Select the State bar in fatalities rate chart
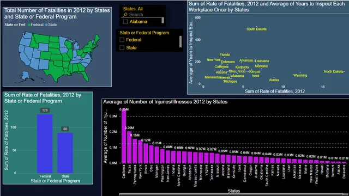This screenshot has width=349, height=196. pyautogui.click(x=65, y=153)
